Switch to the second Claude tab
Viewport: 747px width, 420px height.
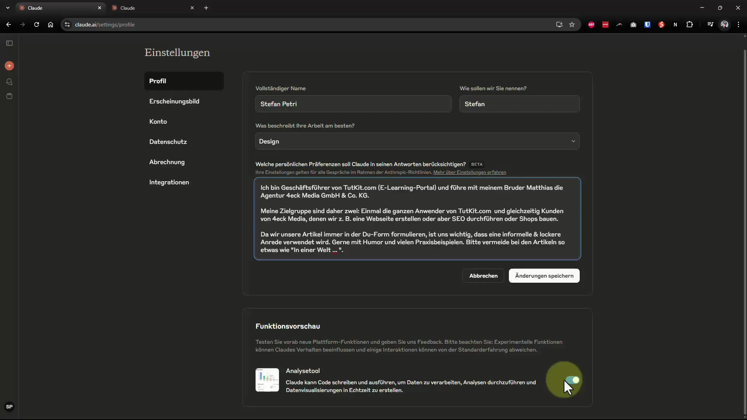pyautogui.click(x=153, y=8)
